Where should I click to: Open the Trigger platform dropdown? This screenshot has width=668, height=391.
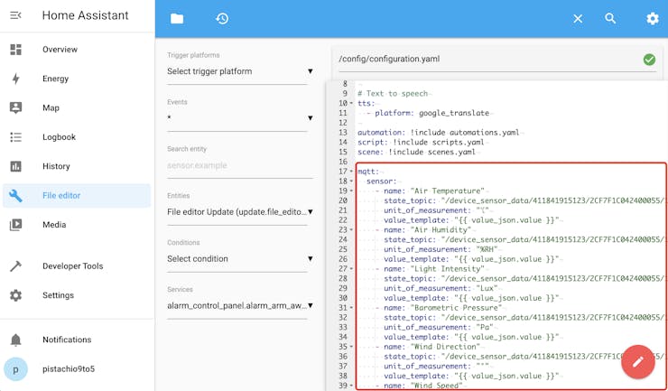(x=239, y=71)
